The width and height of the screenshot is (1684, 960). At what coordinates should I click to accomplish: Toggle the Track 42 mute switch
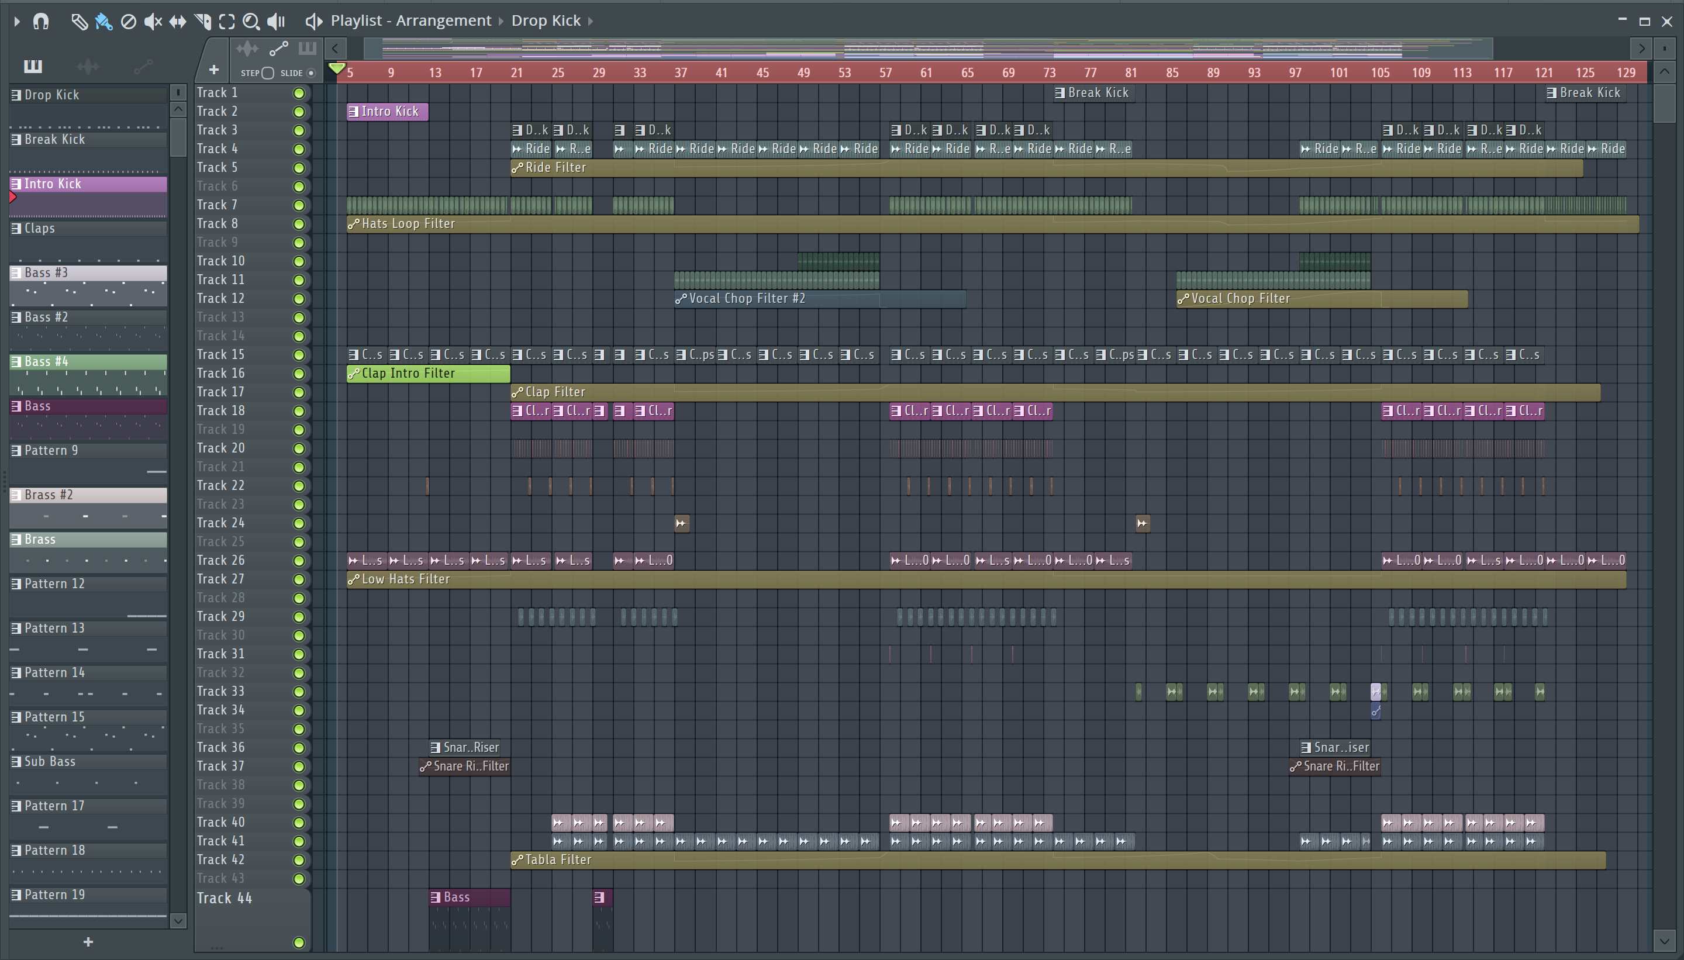(x=299, y=860)
